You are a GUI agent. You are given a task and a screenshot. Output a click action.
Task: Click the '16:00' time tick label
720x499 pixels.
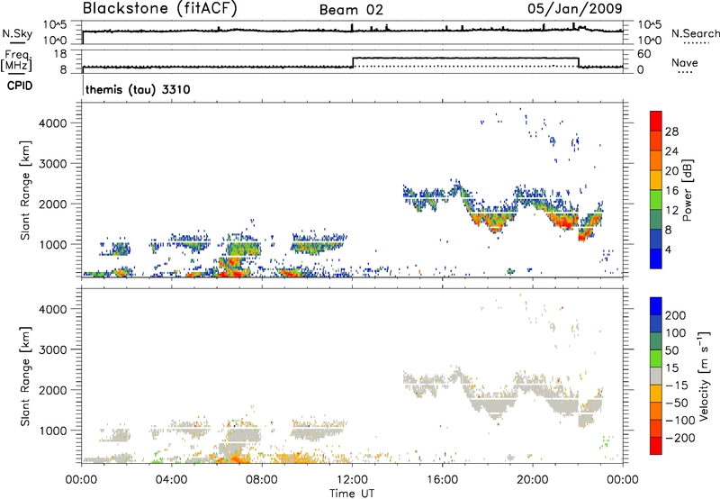pyautogui.click(x=442, y=480)
